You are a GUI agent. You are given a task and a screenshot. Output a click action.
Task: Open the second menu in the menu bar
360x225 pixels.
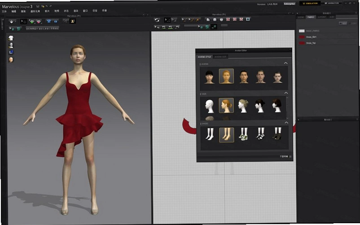14,11
